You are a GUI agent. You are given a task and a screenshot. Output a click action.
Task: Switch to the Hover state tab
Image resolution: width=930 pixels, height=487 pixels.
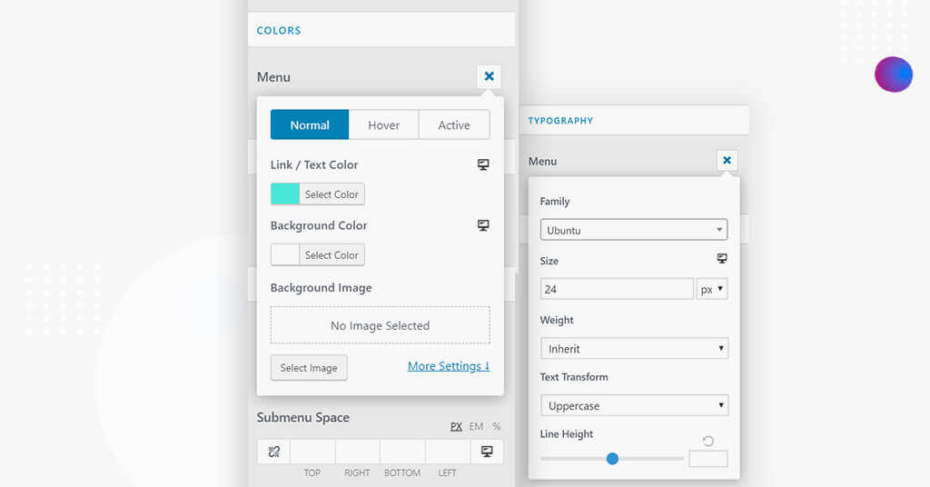pyautogui.click(x=384, y=124)
